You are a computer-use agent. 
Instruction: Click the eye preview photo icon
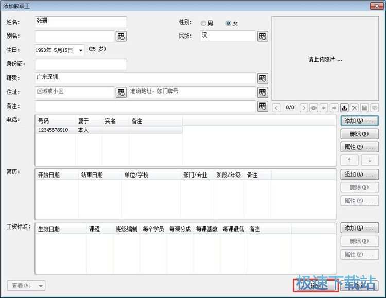pos(313,108)
